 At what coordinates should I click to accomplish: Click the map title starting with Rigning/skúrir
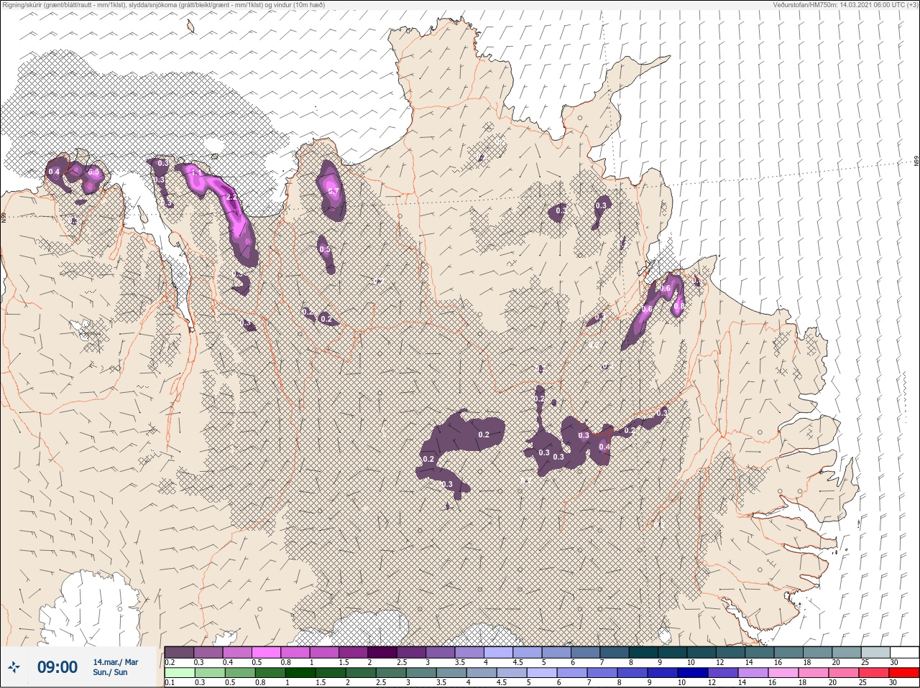[x=163, y=5]
